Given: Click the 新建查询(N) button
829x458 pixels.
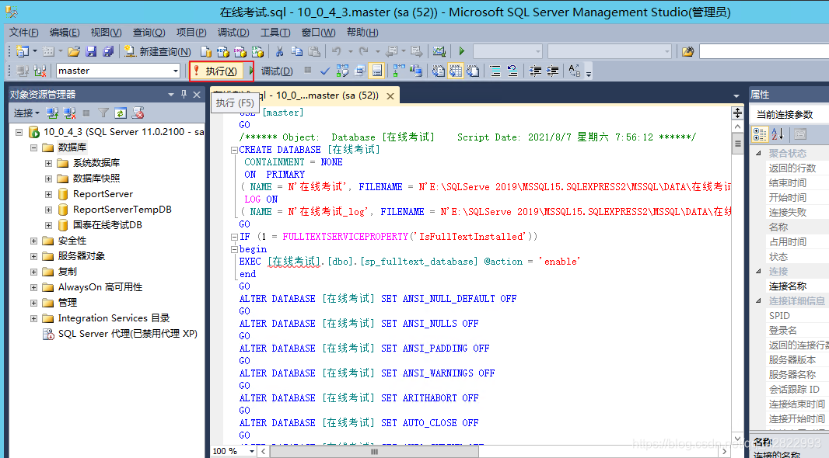Looking at the screenshot, I should (x=158, y=51).
